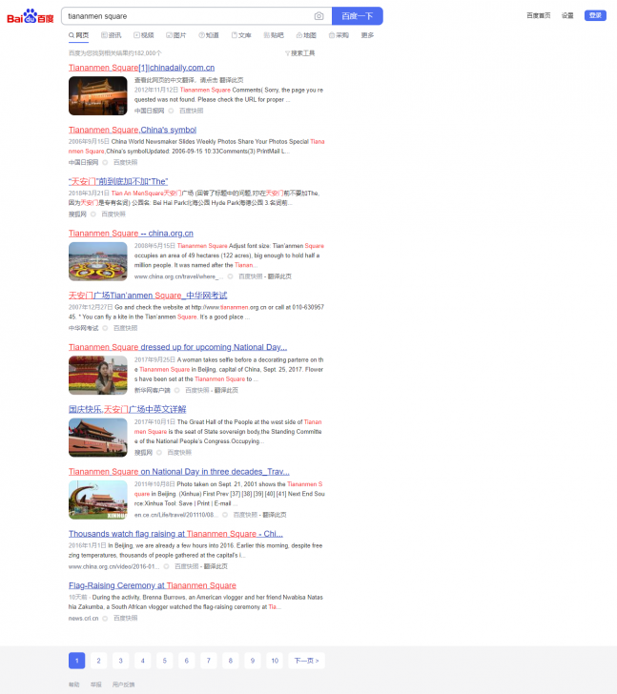Go to results page 8
Screen dimensions: 617x694
tap(231, 661)
